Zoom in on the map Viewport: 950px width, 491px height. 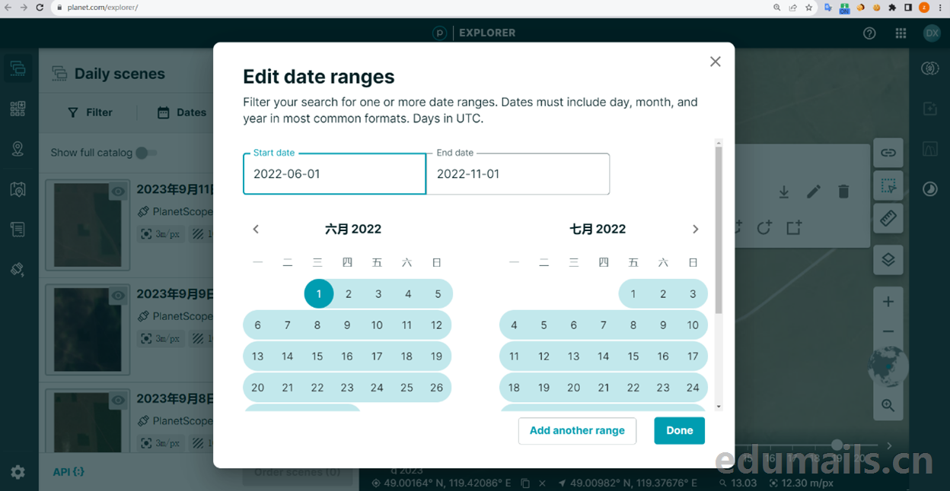(x=888, y=302)
